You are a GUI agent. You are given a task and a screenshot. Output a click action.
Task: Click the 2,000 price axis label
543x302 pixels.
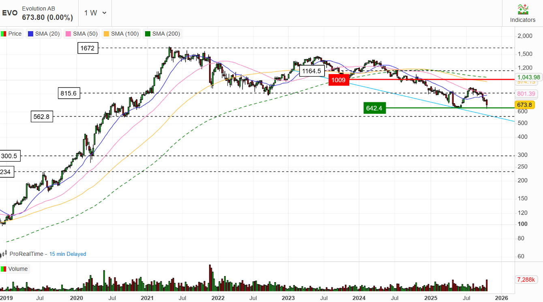(525, 36)
